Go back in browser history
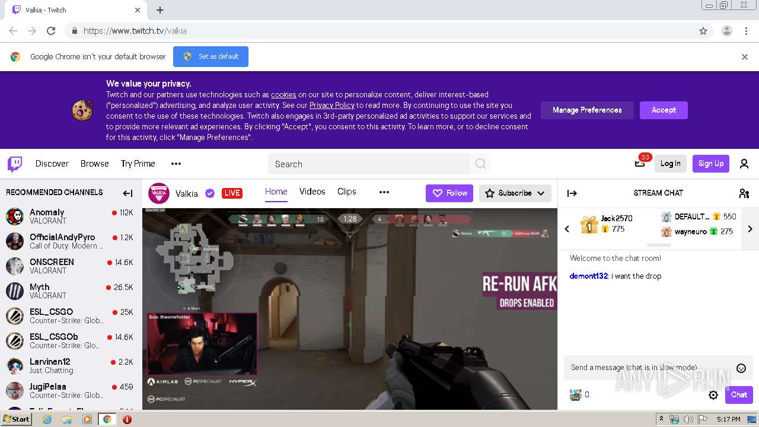The image size is (759, 427). tap(13, 31)
